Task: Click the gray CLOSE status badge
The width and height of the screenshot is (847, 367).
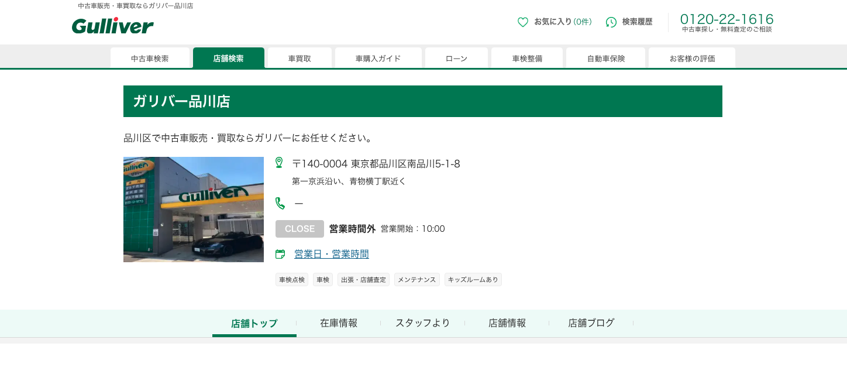Action: [299, 229]
